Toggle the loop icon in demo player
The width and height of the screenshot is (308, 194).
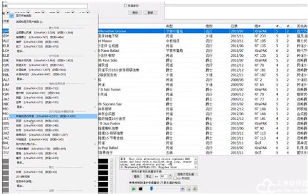point(183,189)
